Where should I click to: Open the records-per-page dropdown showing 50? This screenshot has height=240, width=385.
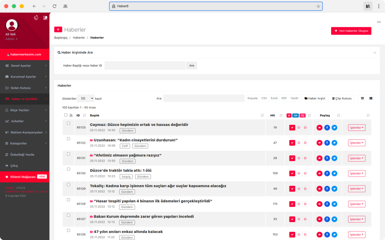point(85,98)
